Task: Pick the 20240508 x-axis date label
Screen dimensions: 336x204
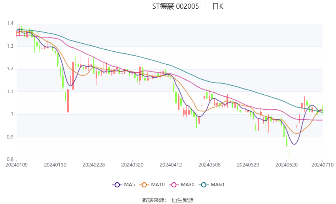Action: click(209, 165)
